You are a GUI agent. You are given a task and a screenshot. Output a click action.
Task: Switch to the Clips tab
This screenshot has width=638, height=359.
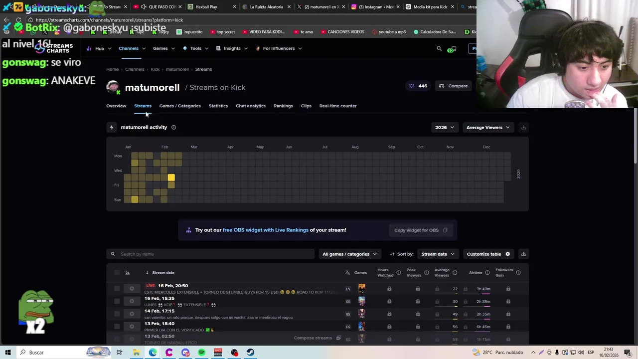[x=306, y=106]
